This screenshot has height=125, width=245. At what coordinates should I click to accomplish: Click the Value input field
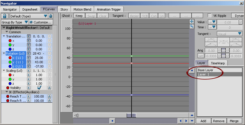click(x=227, y=22)
